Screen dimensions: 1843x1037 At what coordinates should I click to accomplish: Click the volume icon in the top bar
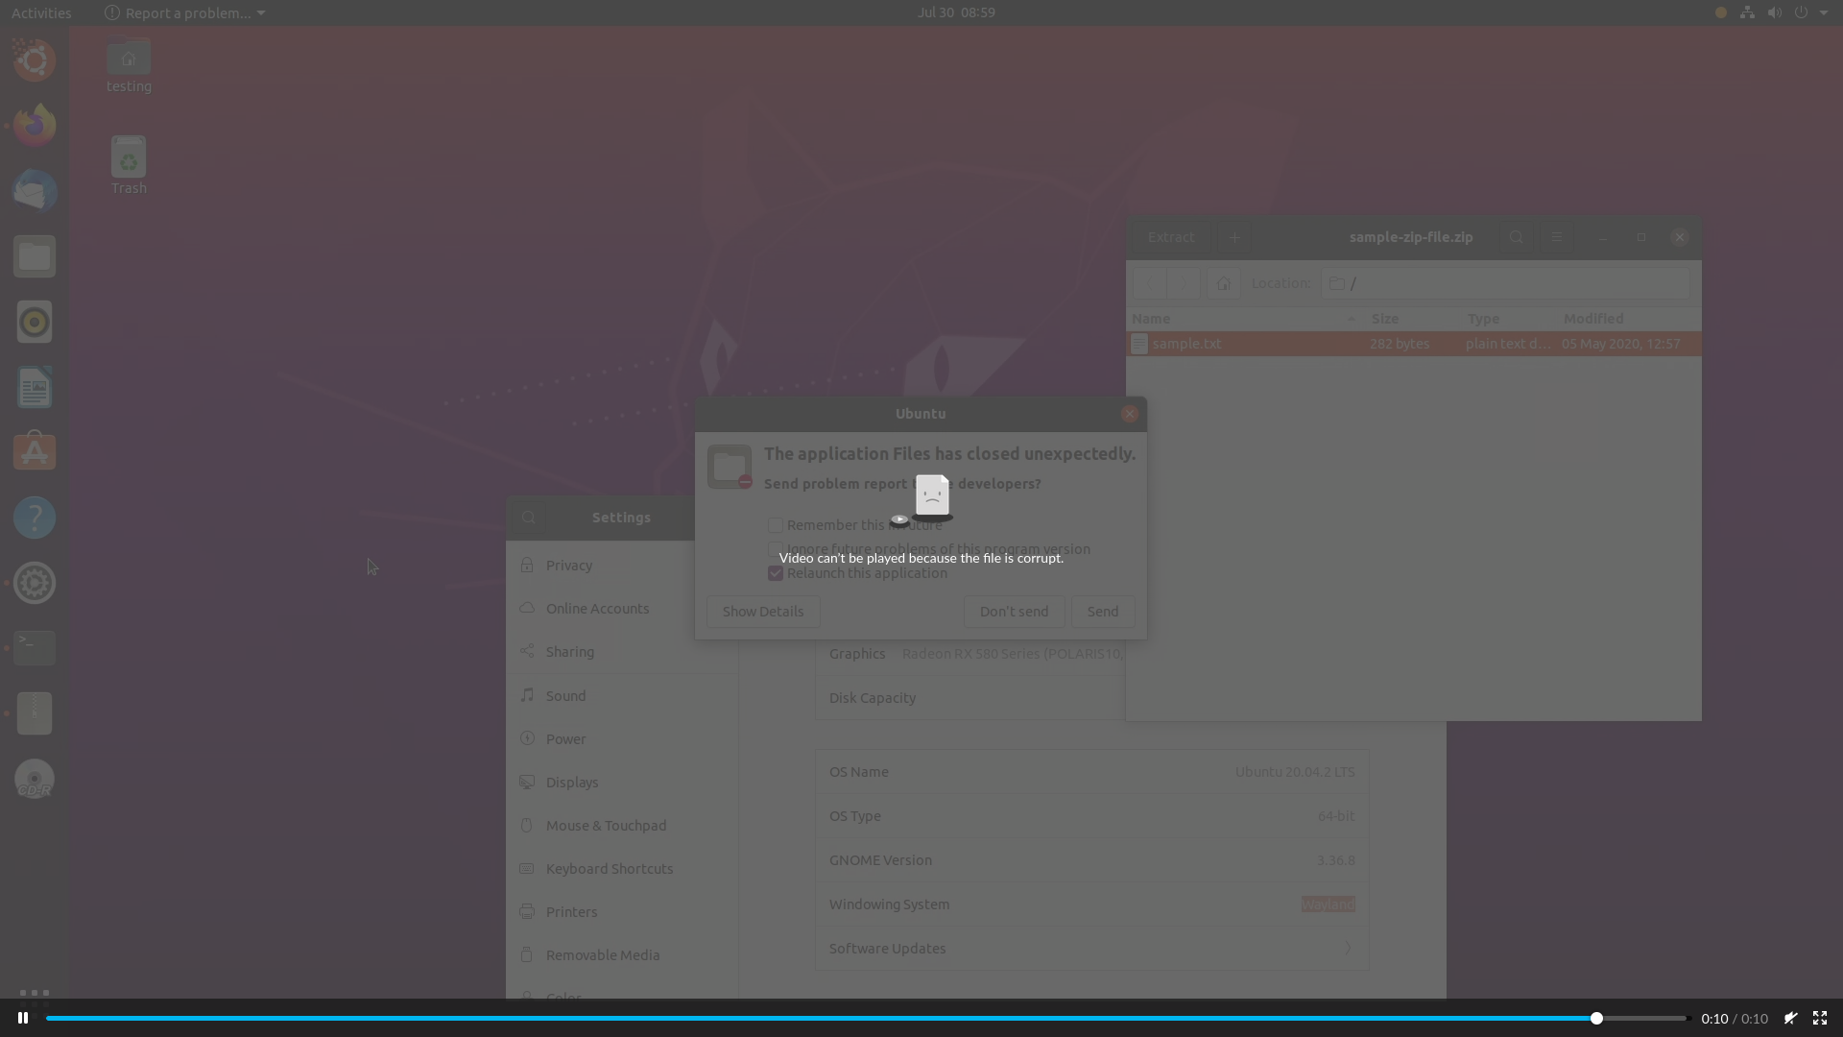click(1774, 12)
